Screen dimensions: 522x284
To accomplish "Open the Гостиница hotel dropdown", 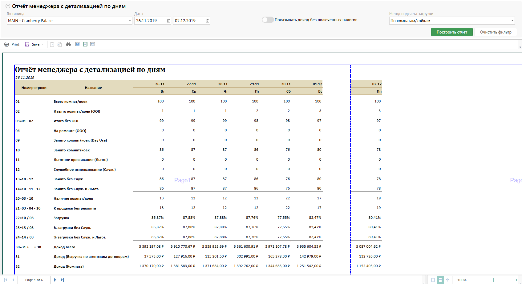I will (x=130, y=21).
